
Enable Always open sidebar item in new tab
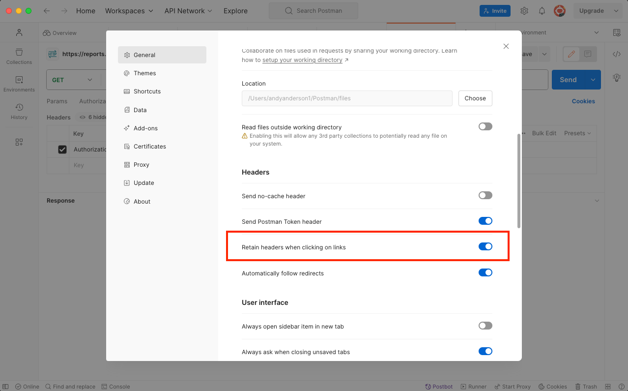click(x=485, y=326)
